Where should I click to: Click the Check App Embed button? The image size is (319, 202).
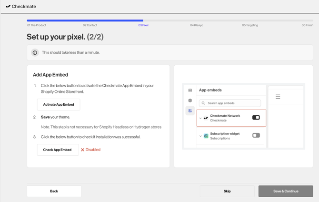[58, 150]
